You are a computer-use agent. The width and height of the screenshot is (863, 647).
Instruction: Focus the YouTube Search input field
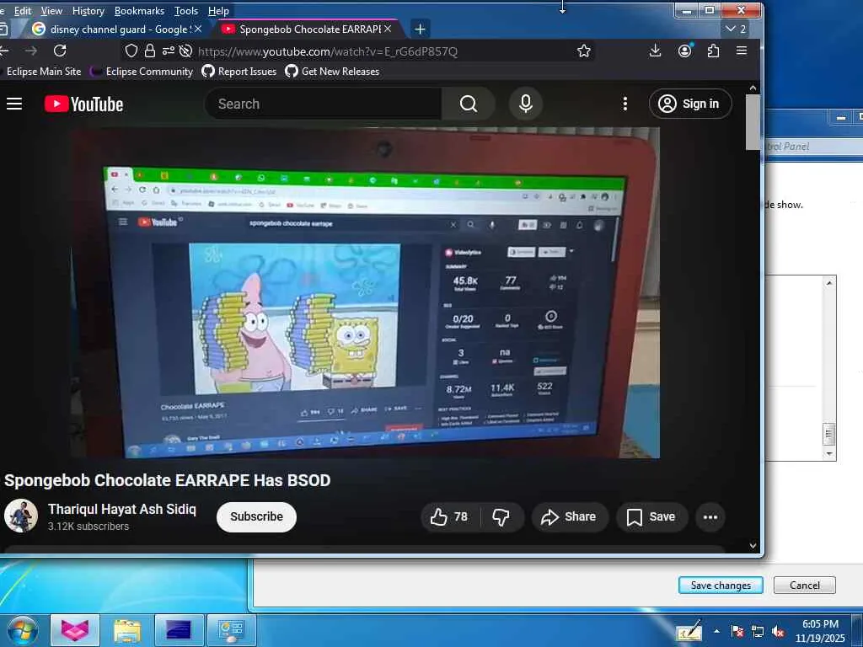(323, 104)
